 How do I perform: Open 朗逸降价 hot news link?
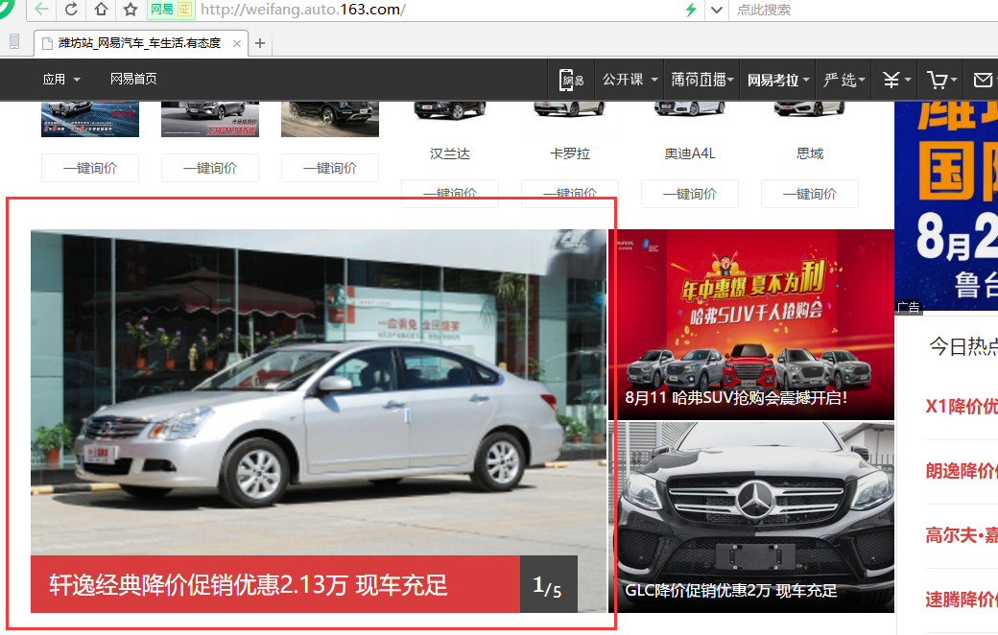pos(962,471)
